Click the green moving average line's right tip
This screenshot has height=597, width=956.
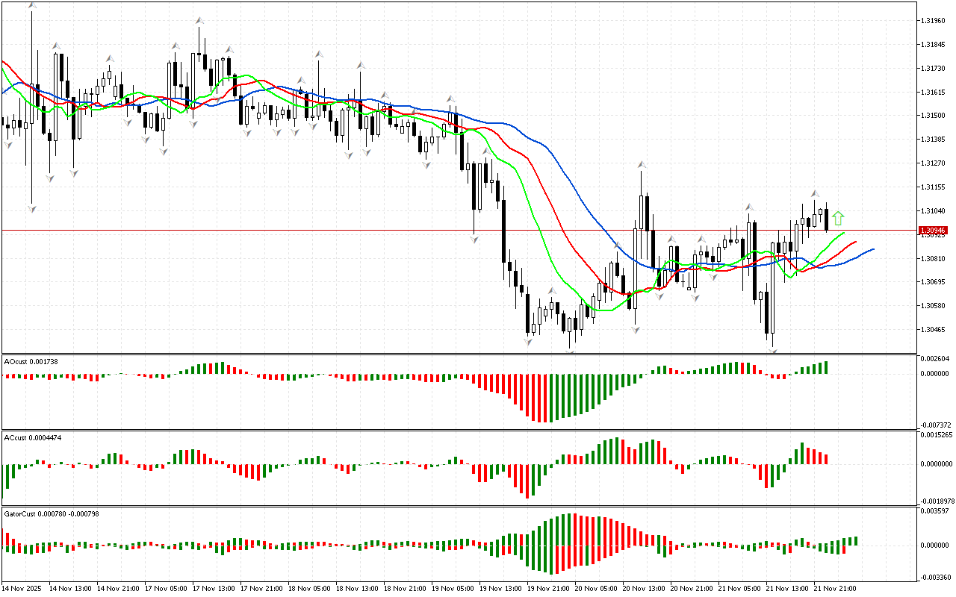pos(845,233)
